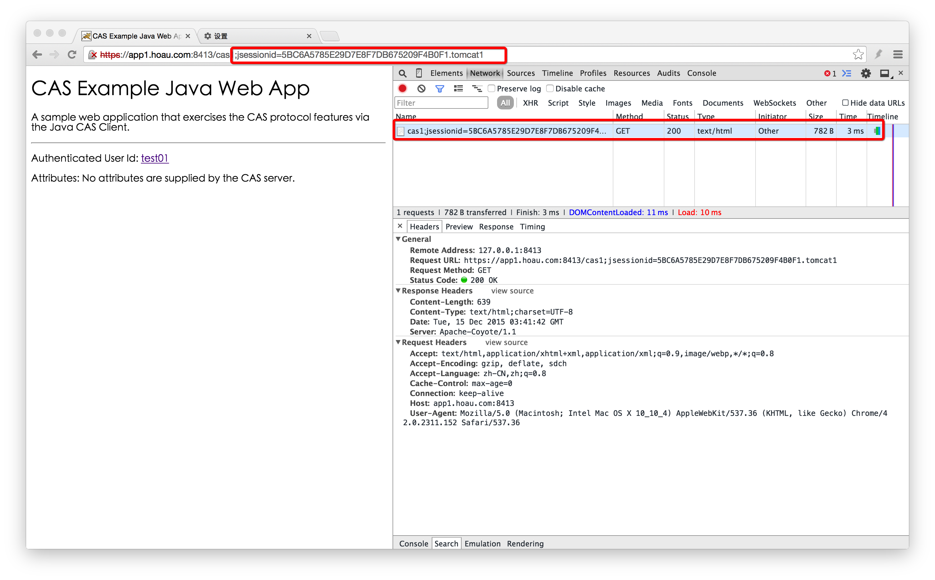Check the Disable cache checkbox
Image resolution: width=935 pixels, height=580 pixels.
click(x=550, y=89)
